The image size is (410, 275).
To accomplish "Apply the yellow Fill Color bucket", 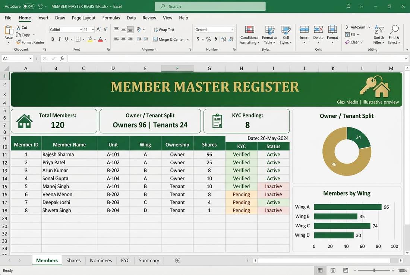I will 90,39.
